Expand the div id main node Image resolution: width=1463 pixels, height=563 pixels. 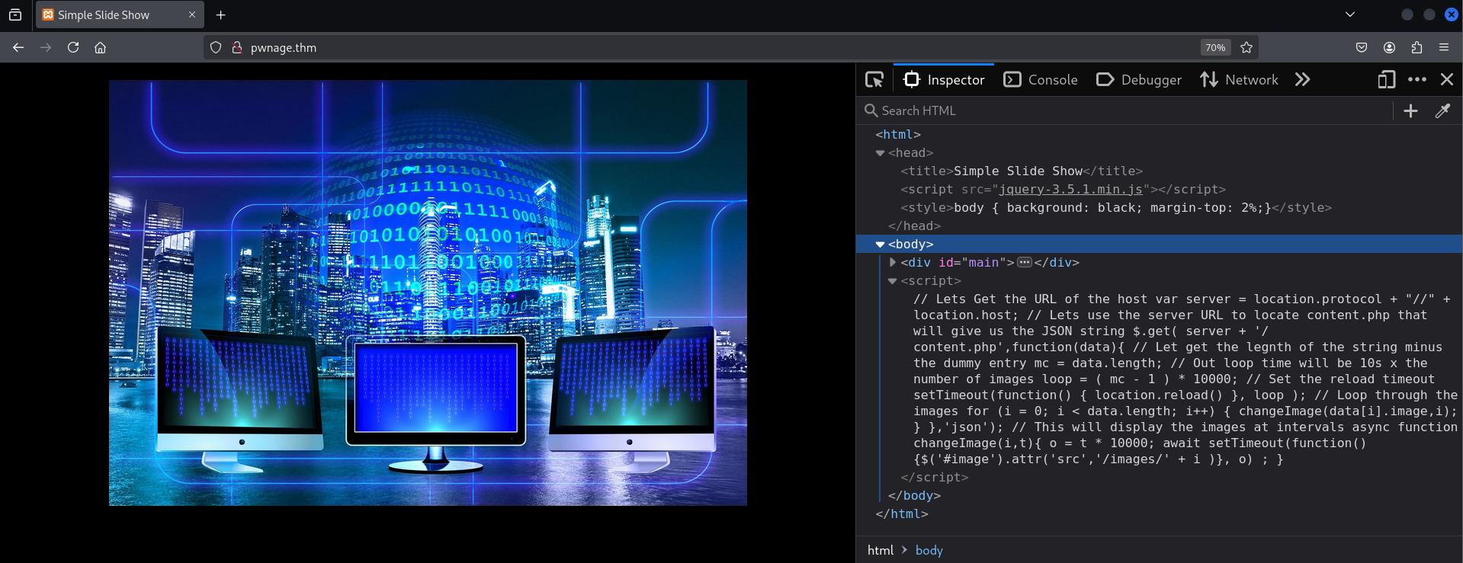pyautogui.click(x=893, y=262)
